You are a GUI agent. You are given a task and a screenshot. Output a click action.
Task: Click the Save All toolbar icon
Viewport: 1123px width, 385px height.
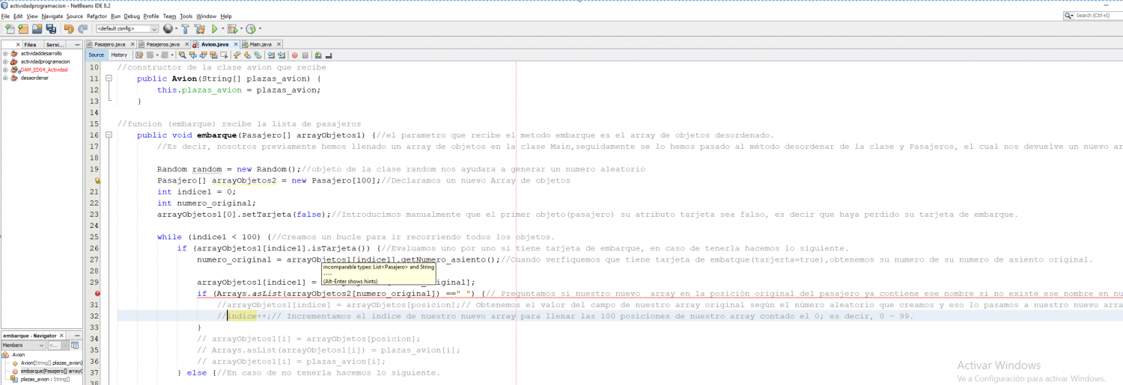(x=51, y=28)
